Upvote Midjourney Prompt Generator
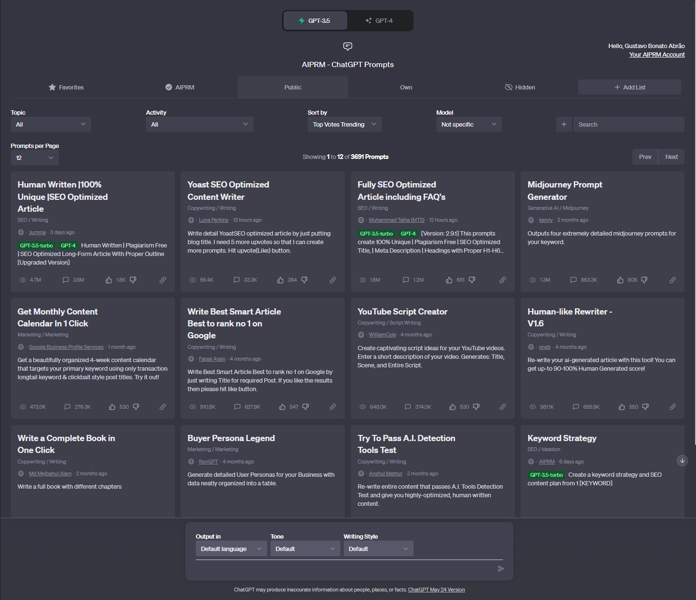The image size is (696, 600). click(x=620, y=280)
